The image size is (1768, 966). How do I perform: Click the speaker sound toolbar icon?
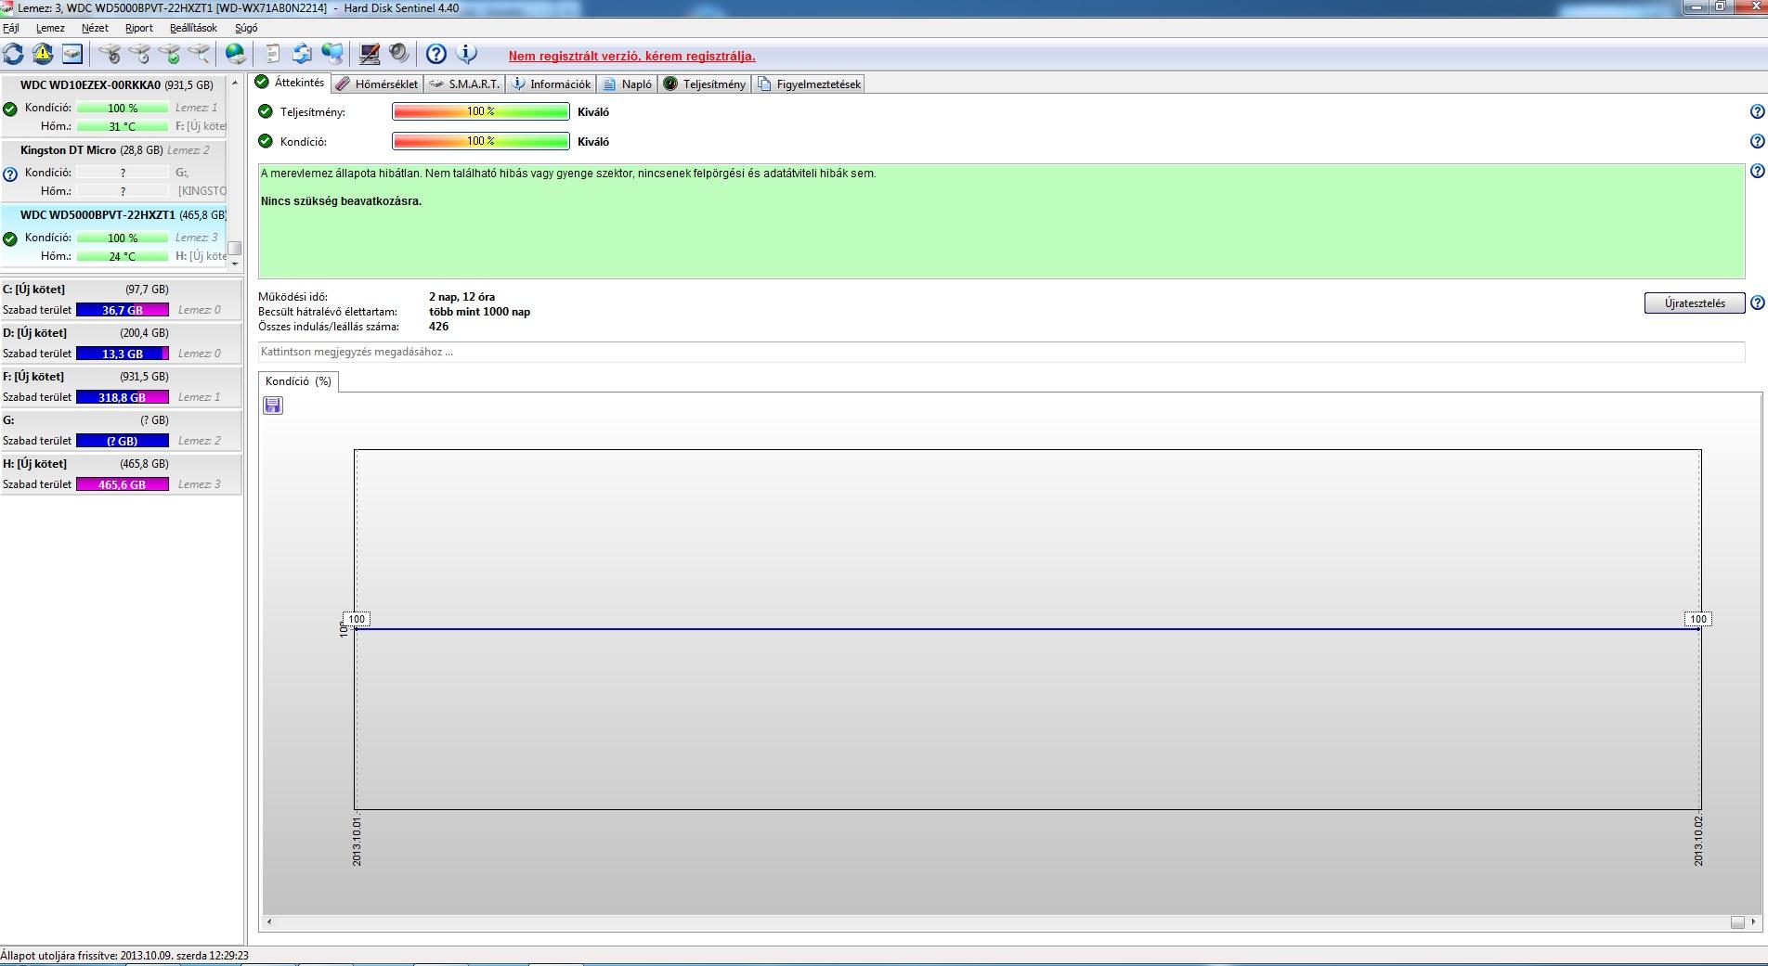coord(399,54)
